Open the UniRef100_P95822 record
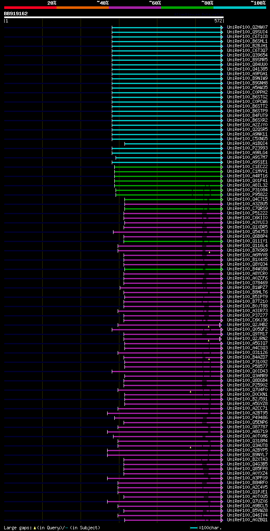 [x=247, y=195]
